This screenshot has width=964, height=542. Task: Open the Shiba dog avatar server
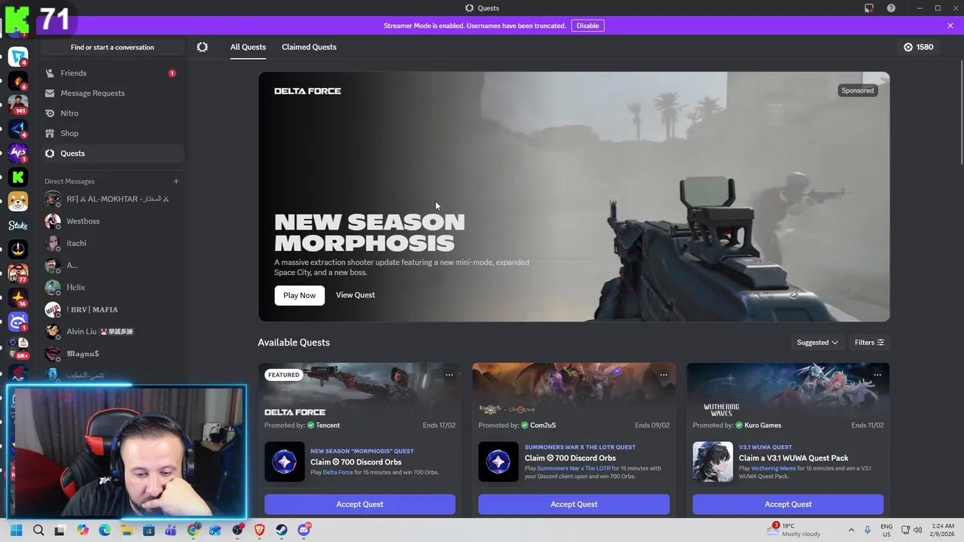pos(18,201)
